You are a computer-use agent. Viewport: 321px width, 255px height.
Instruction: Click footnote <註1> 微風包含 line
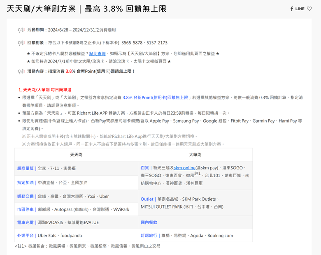87,246
